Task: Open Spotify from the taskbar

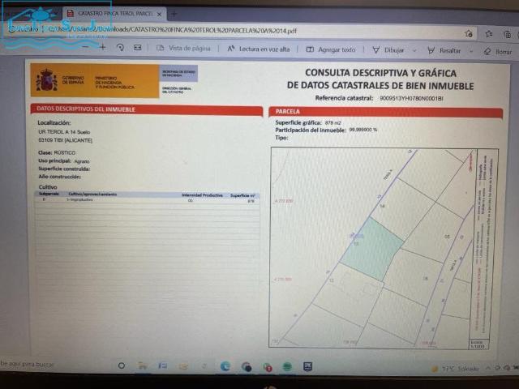Action: 287,366
